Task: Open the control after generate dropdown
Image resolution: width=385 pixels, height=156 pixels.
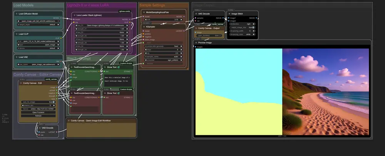Action: 164,46
